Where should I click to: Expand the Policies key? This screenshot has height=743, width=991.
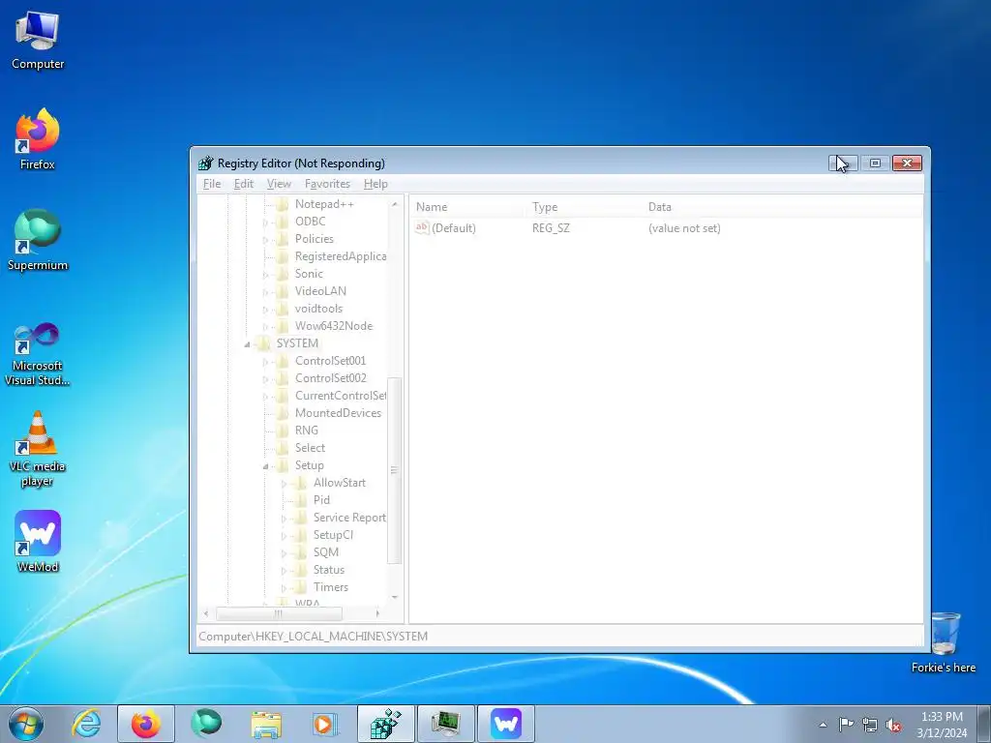coord(265,240)
